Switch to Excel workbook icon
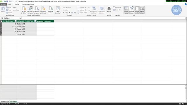This screenshot has width=187, height=105. 5,1
